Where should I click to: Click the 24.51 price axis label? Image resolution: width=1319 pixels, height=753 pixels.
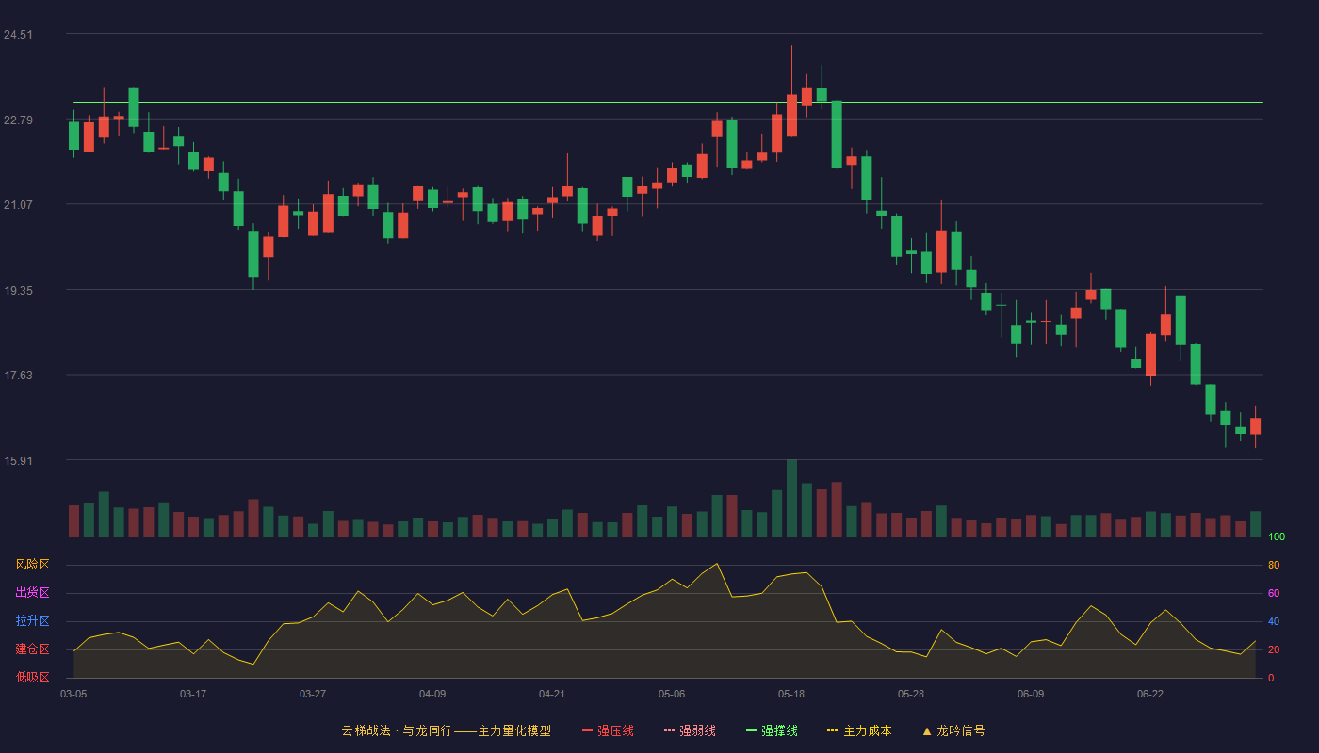point(18,35)
